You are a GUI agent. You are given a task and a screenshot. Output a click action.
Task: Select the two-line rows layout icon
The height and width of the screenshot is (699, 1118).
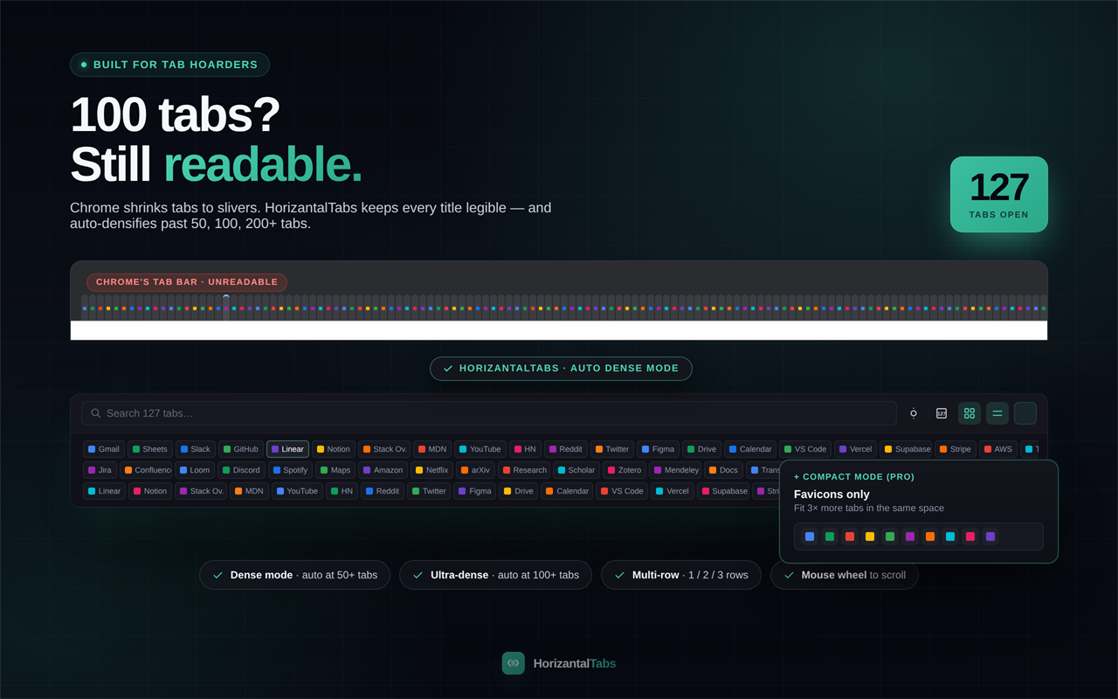[997, 413]
